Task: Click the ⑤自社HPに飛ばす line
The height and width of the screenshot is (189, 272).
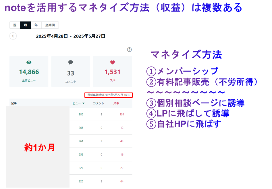Action: (x=184, y=124)
